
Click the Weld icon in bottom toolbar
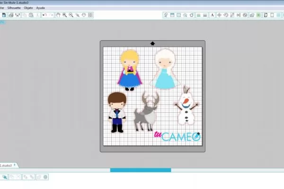point(39,177)
